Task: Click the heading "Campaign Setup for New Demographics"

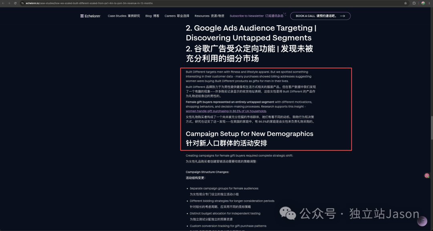Action: click(249, 134)
